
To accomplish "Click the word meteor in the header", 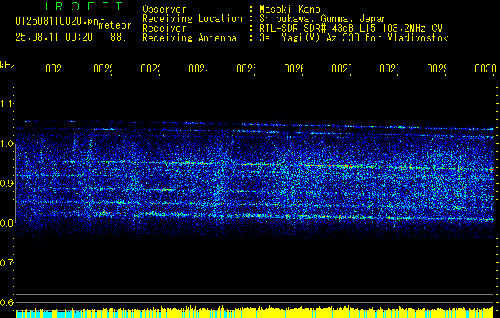I will coord(115,25).
